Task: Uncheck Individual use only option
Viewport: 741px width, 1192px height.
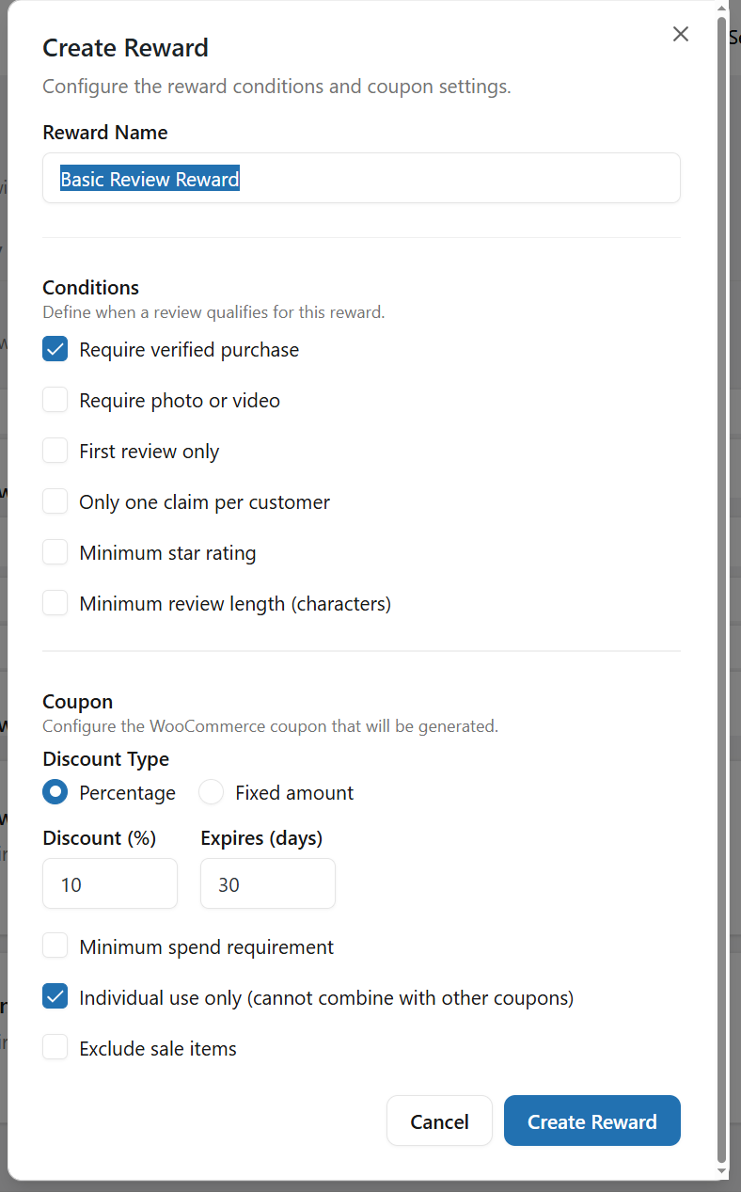Action: click(55, 997)
